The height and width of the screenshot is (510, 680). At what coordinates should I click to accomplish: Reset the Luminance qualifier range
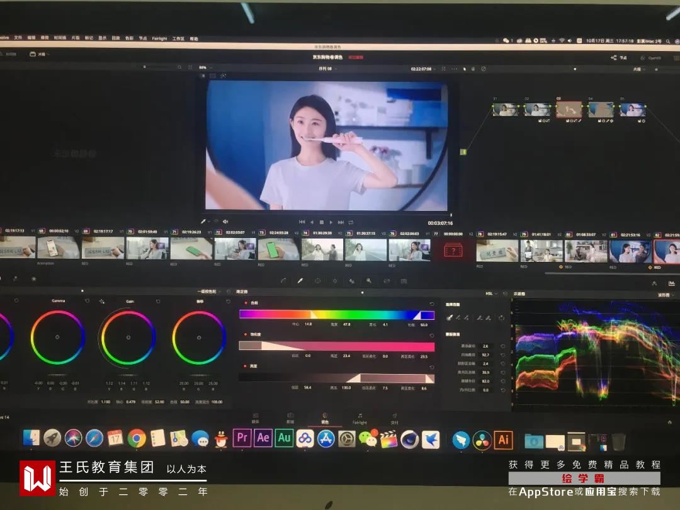[x=431, y=367]
